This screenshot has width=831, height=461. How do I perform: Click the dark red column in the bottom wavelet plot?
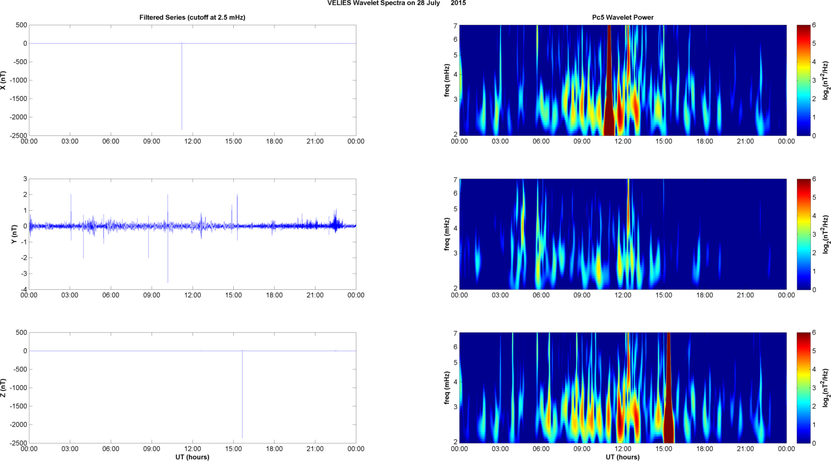pyautogui.click(x=669, y=388)
